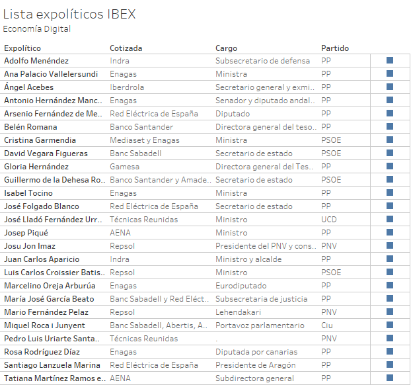Image resolution: width=411 pixels, height=385 pixels.
Task: Select blue mark for Josu Jon Imaz
Action: click(390, 245)
